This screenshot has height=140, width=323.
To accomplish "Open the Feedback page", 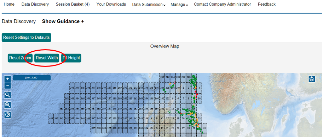I will pos(266,4).
